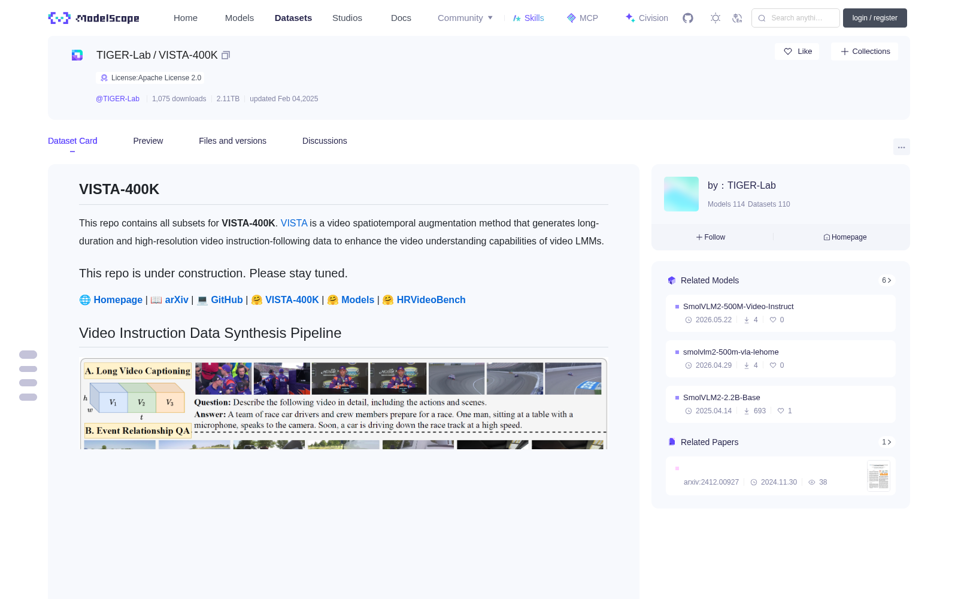Click the login / register button
The width and height of the screenshot is (958, 599).
875,18
